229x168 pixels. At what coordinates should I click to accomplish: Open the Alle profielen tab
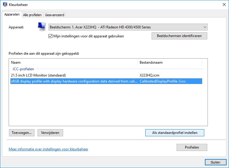pyautogui.click(x=32, y=15)
